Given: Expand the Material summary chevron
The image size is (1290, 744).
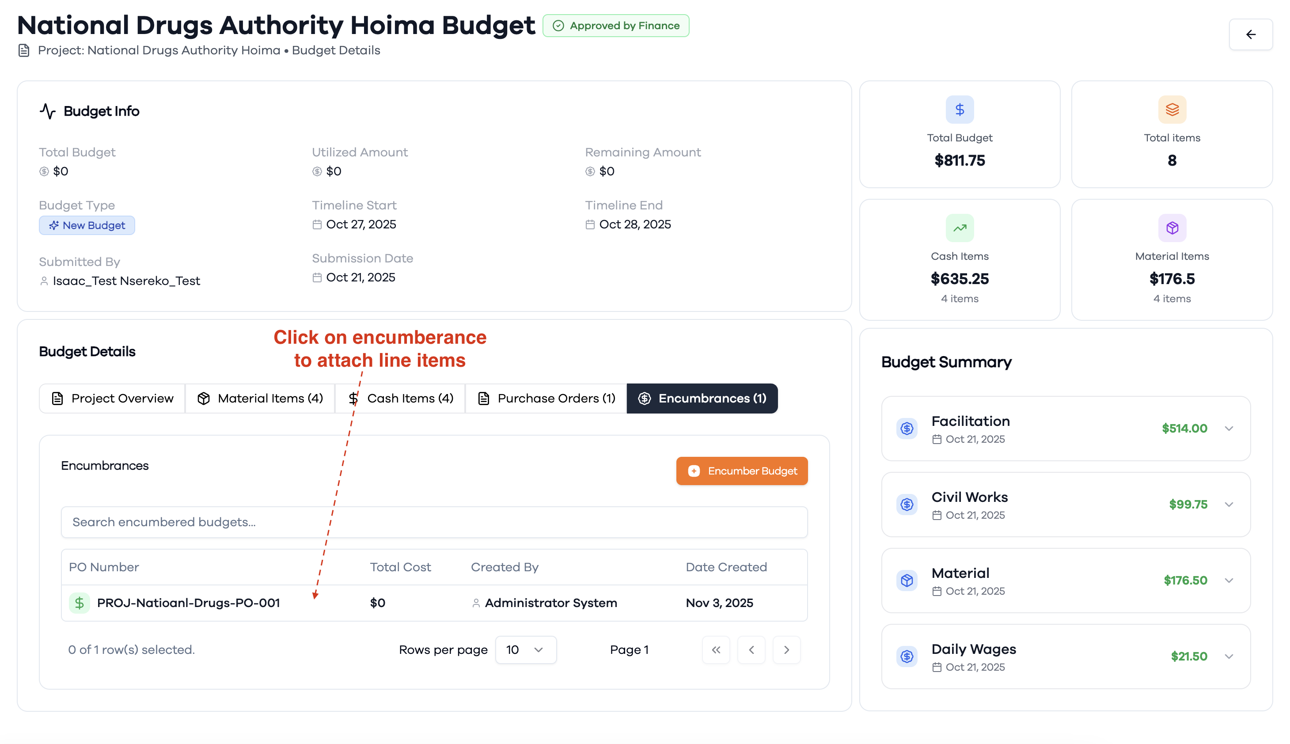Looking at the screenshot, I should [x=1229, y=581].
